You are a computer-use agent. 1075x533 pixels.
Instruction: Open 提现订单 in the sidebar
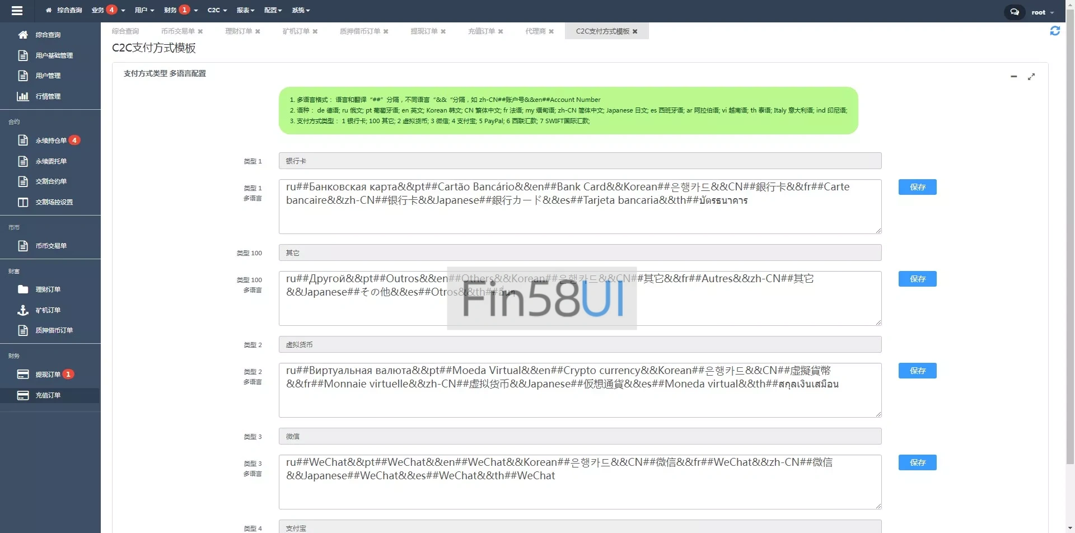48,375
